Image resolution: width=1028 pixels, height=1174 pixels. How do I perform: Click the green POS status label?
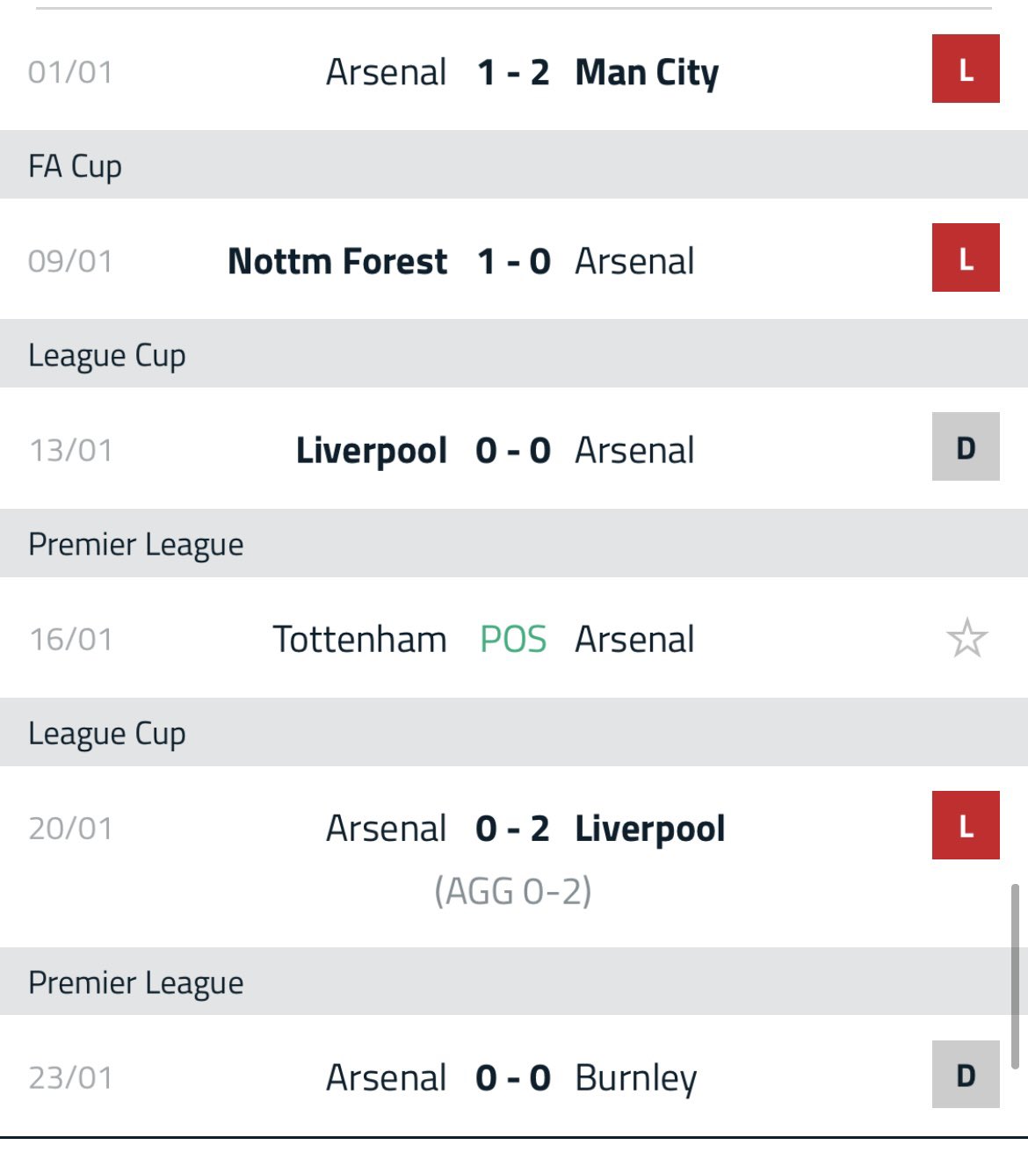click(513, 639)
